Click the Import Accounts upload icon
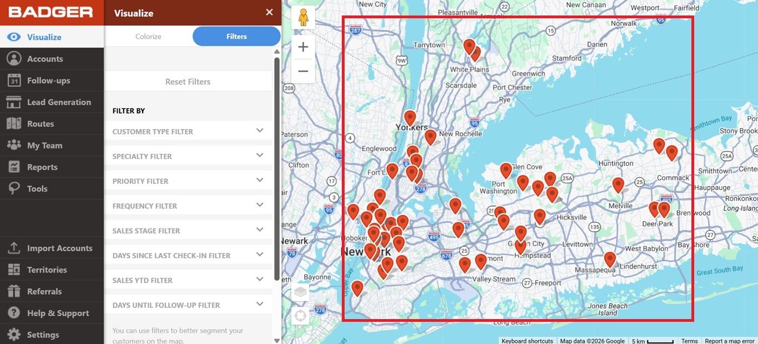This screenshot has height=344, width=758. 14,248
